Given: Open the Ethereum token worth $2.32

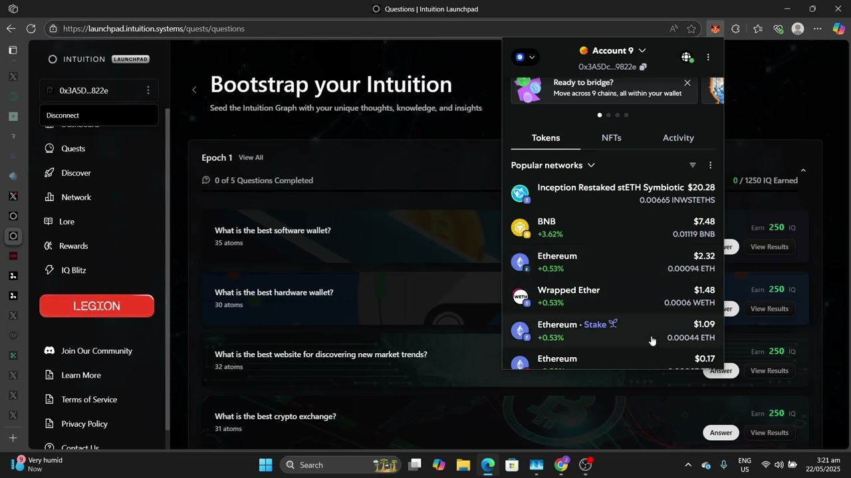Looking at the screenshot, I should pos(612,262).
